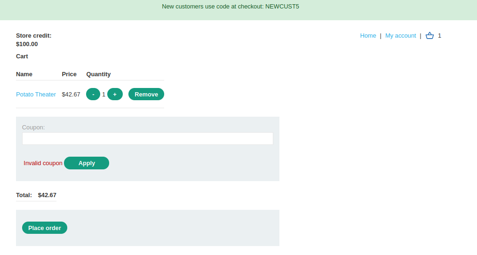Click the shopping basket icon
Screen dimensions: 477x255
point(429,35)
